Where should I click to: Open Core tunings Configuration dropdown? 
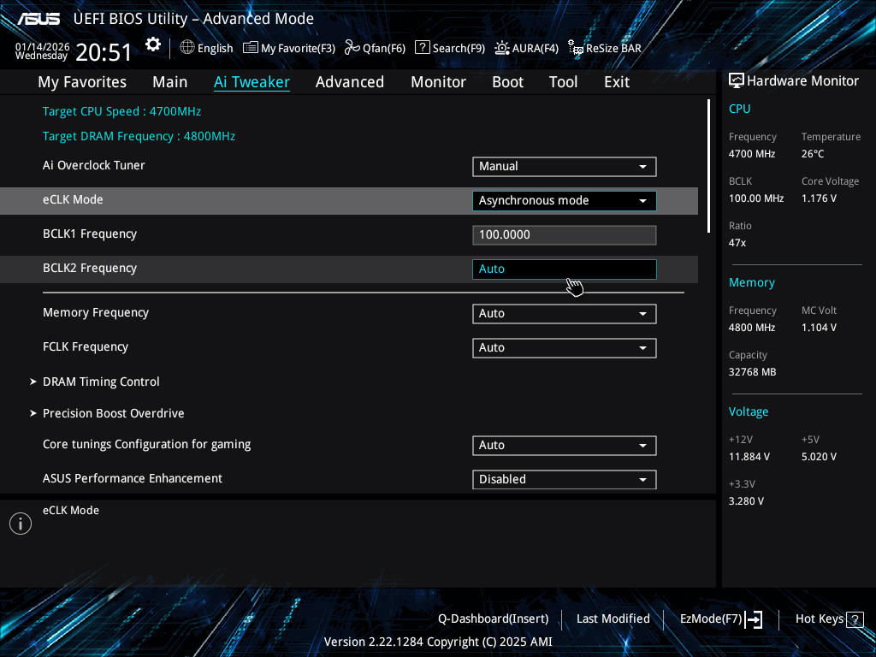coord(565,445)
